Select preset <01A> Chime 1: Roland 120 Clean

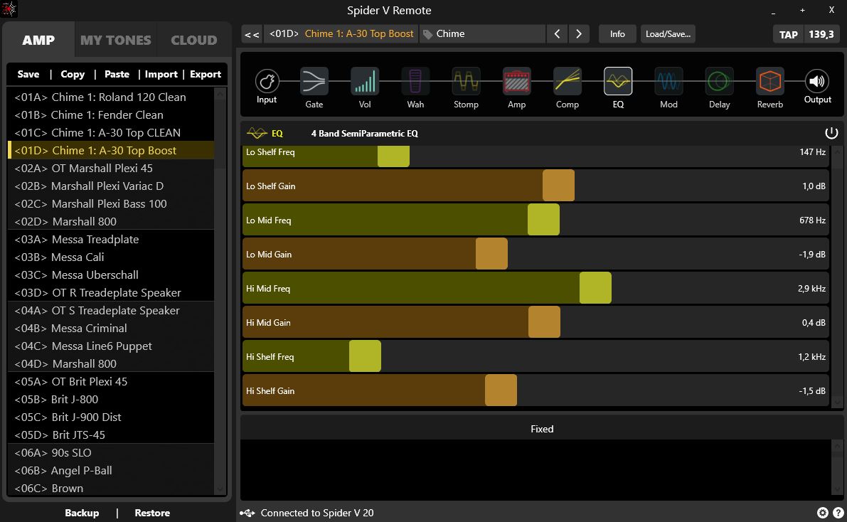click(x=111, y=97)
